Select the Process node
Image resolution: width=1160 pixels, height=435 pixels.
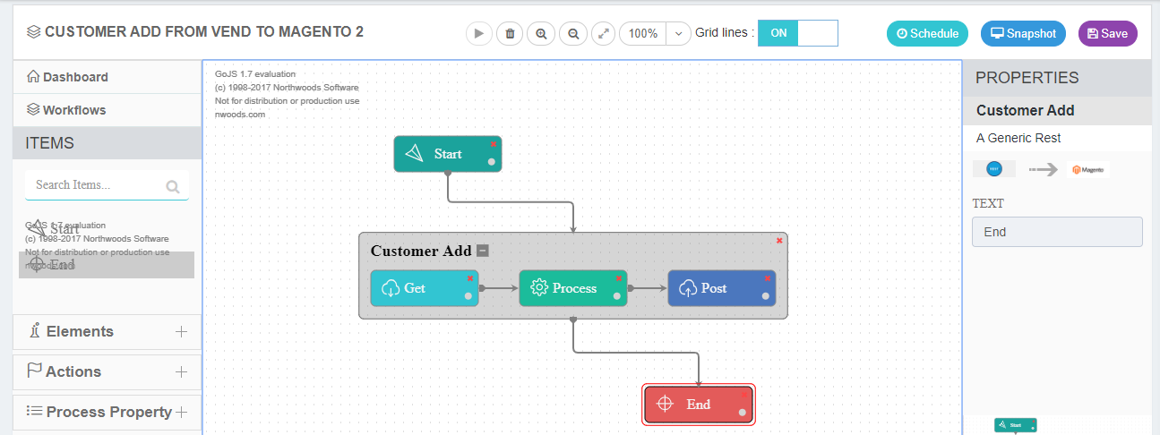point(573,288)
